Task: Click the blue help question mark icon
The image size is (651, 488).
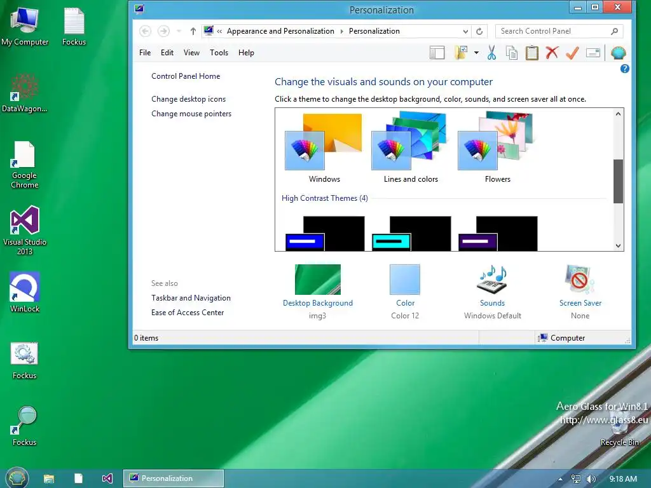Action: pos(624,69)
